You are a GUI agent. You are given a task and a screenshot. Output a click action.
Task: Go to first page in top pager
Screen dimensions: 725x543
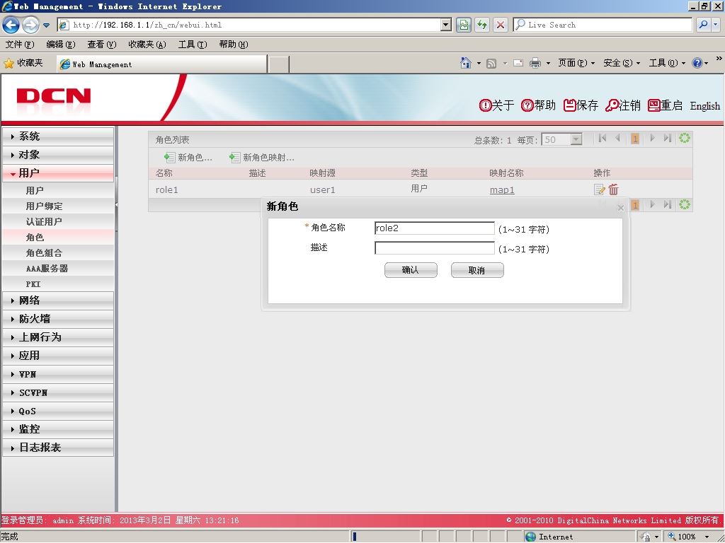tap(602, 138)
